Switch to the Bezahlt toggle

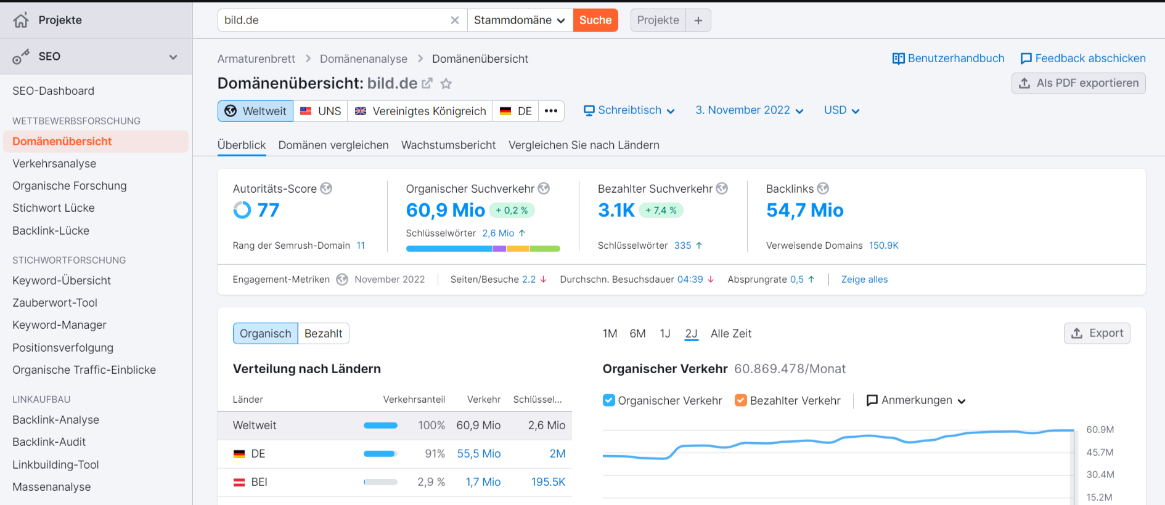[x=324, y=333]
